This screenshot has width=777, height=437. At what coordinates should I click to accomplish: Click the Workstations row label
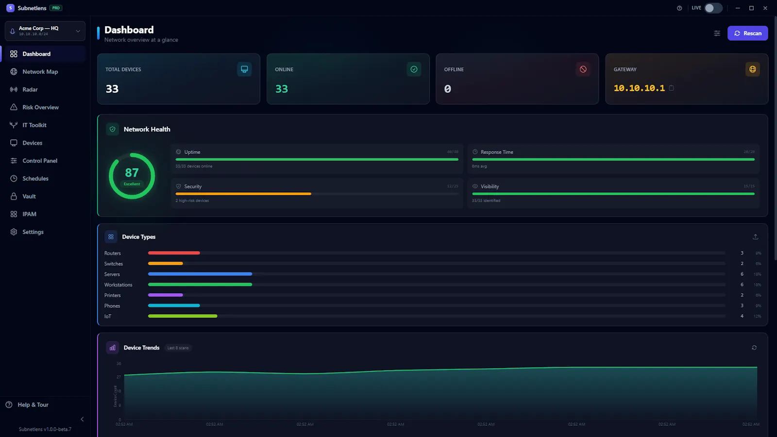[x=118, y=285]
